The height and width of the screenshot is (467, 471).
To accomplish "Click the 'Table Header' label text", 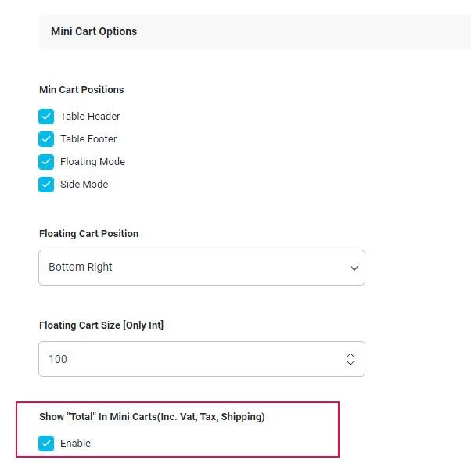I will click(90, 117).
